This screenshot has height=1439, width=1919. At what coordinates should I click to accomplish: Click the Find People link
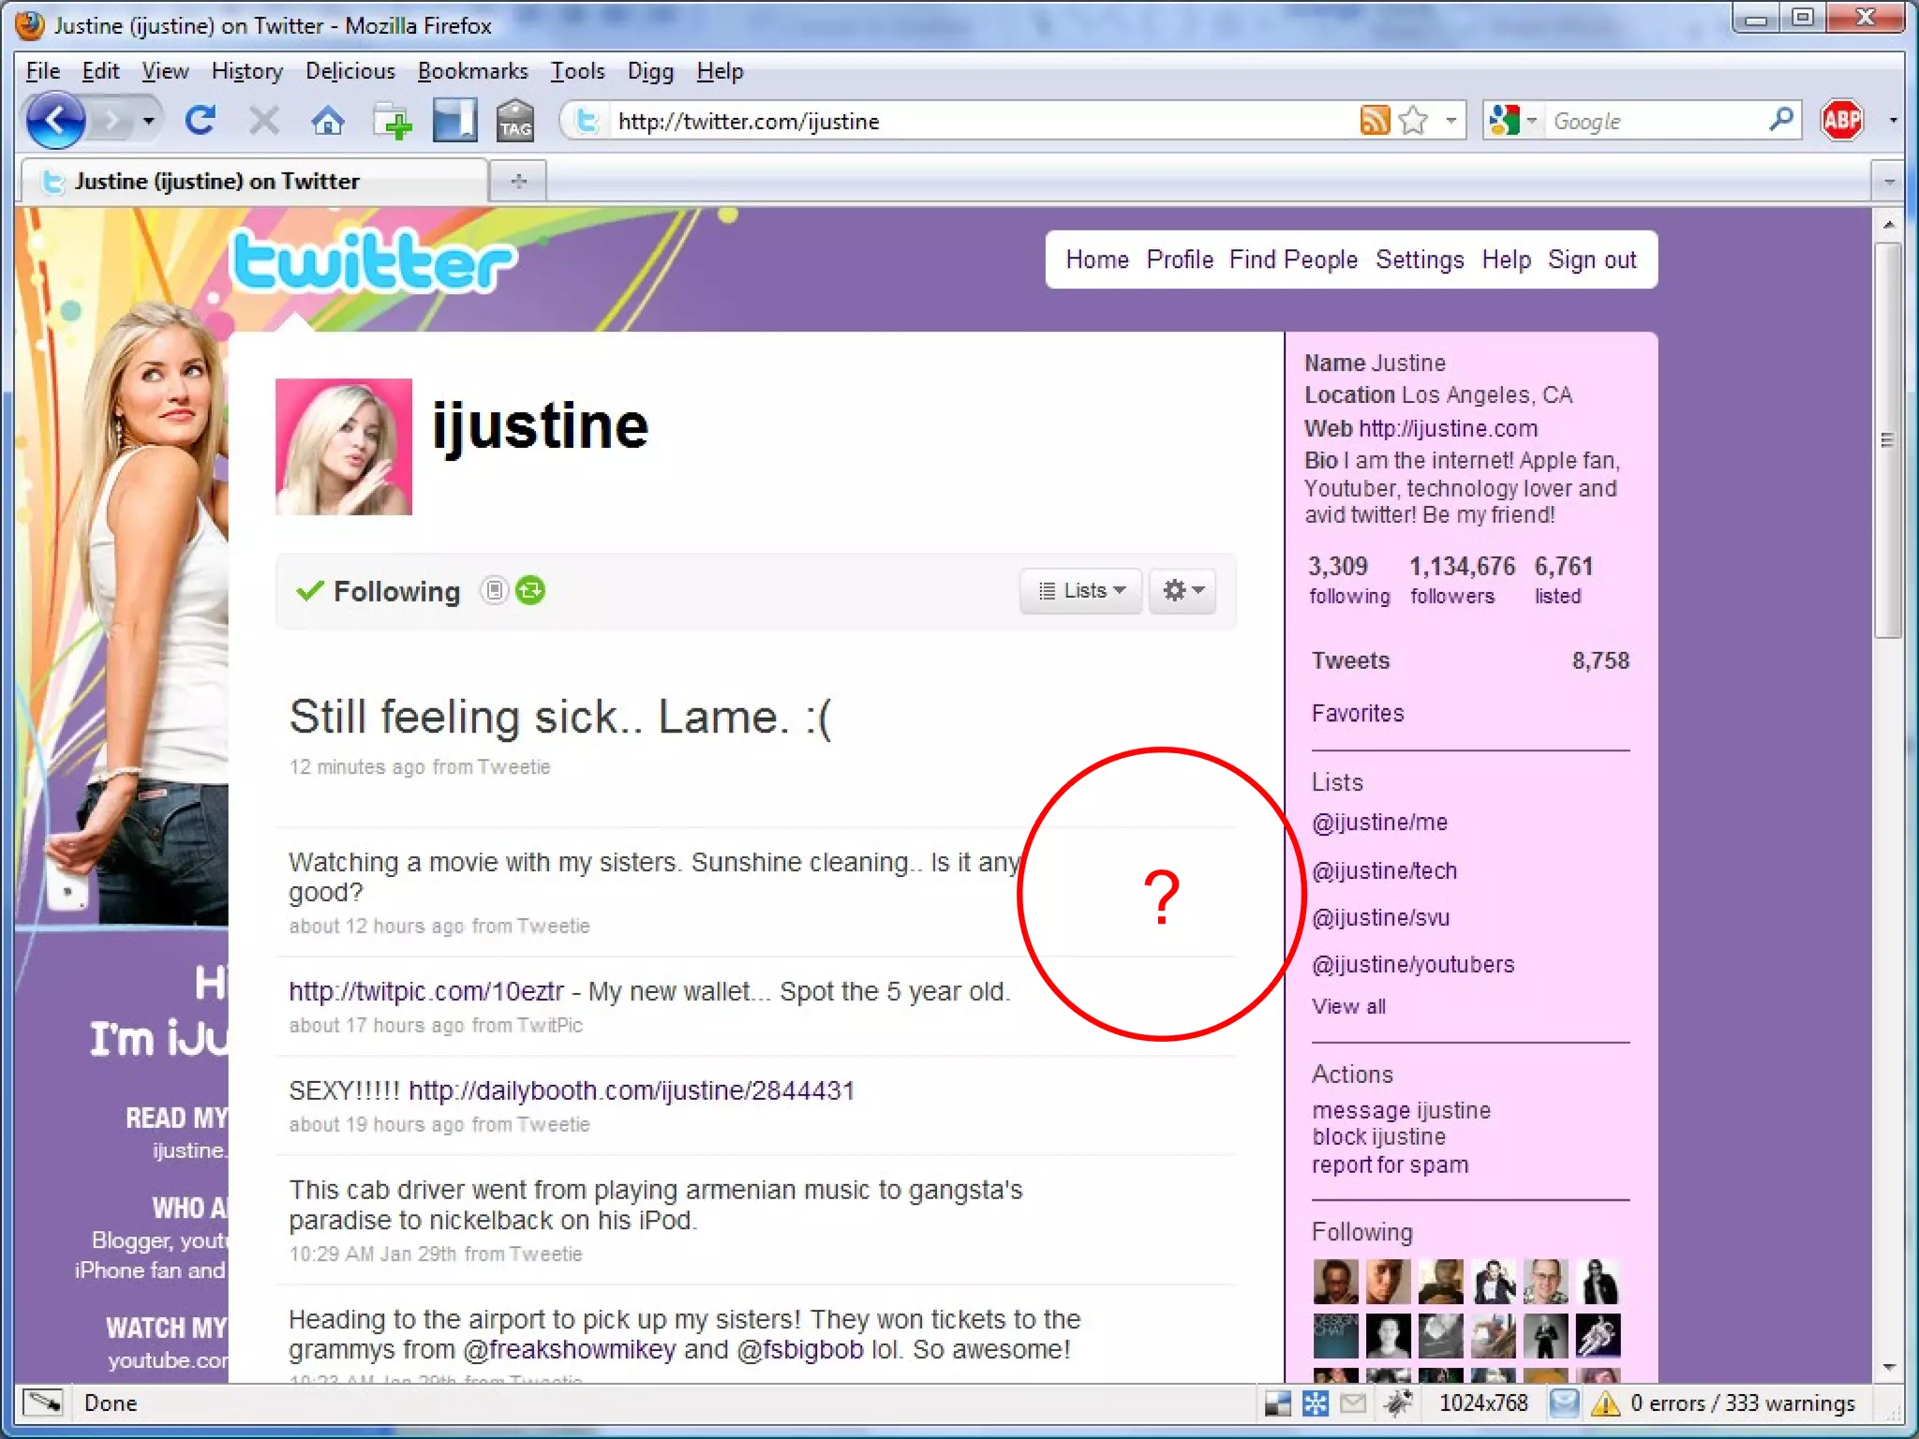tap(1292, 260)
